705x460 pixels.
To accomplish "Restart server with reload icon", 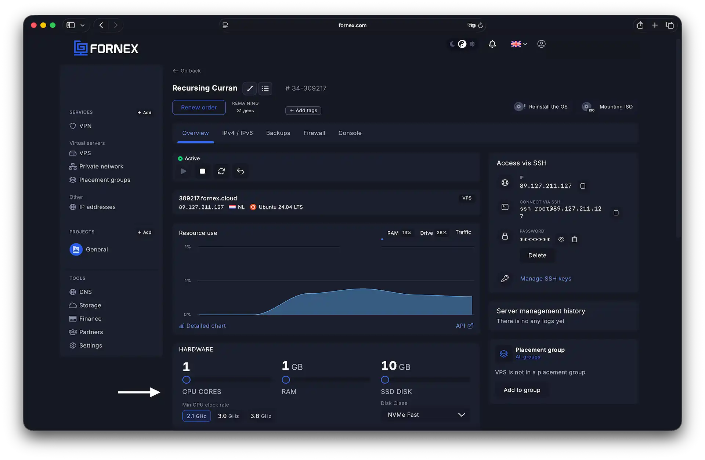I will (x=221, y=171).
